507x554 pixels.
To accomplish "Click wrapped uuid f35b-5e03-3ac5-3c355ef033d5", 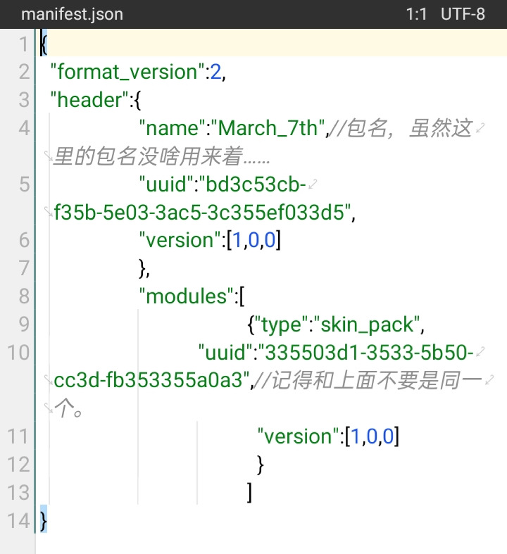I will click(x=202, y=212).
